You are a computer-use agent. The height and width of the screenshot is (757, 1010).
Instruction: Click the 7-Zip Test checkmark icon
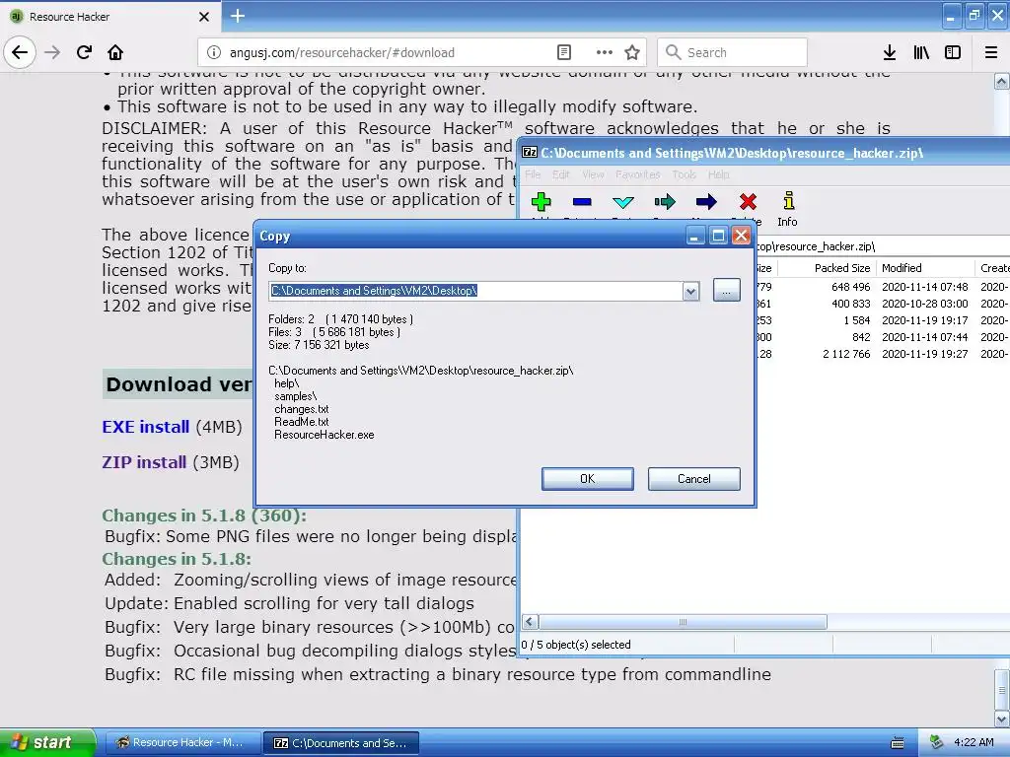point(623,202)
